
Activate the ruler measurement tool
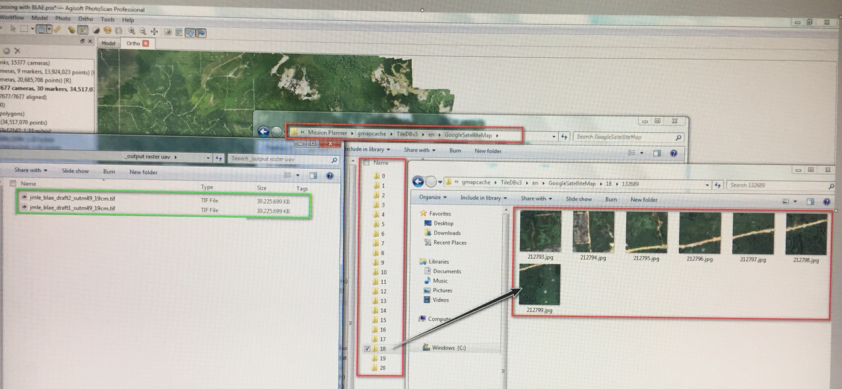(x=57, y=29)
